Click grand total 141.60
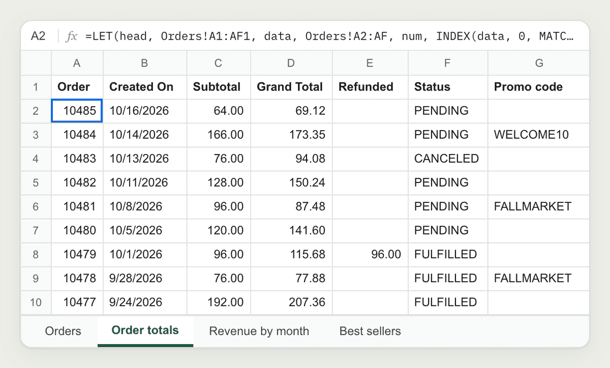The image size is (610, 368). [x=291, y=230]
